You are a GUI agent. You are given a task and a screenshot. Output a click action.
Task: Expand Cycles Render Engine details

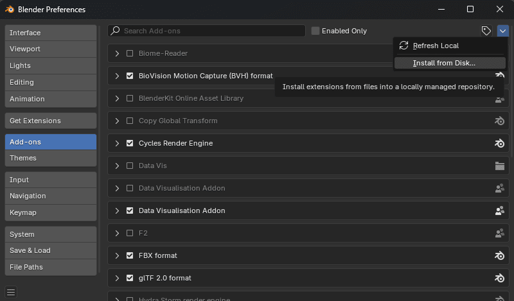[x=117, y=143]
